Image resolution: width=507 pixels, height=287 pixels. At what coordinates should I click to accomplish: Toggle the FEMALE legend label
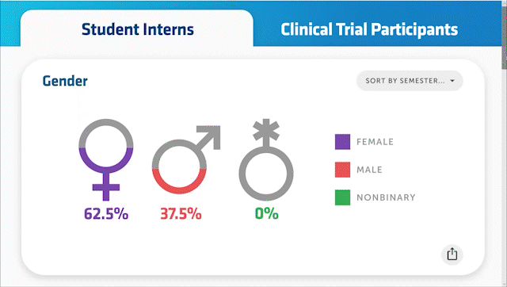click(x=375, y=142)
